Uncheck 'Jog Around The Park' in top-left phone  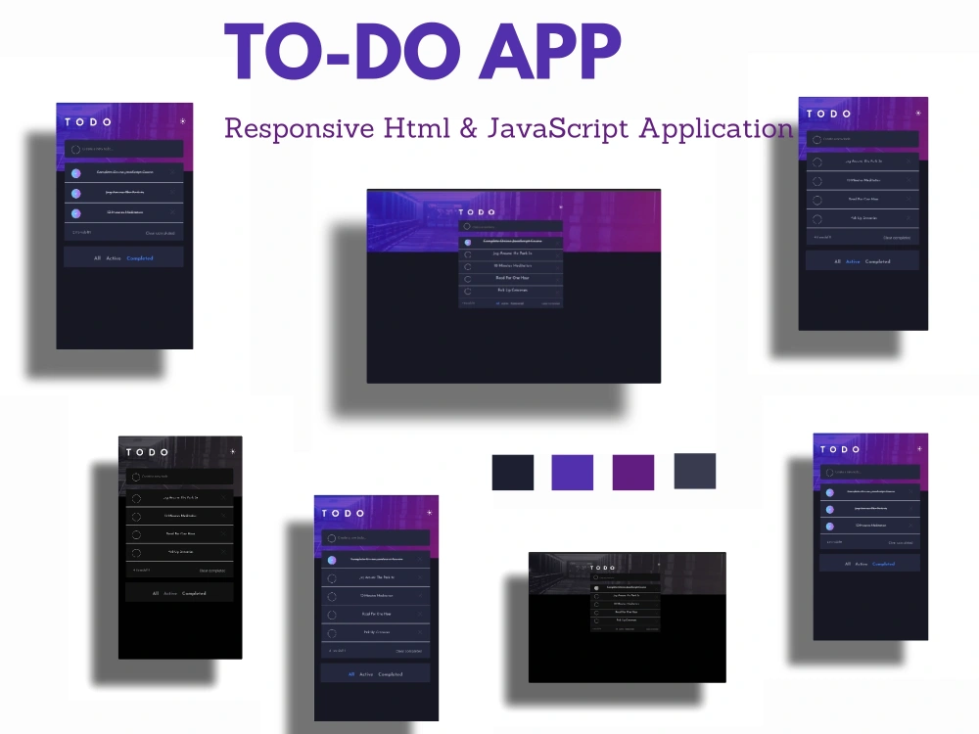(x=76, y=193)
